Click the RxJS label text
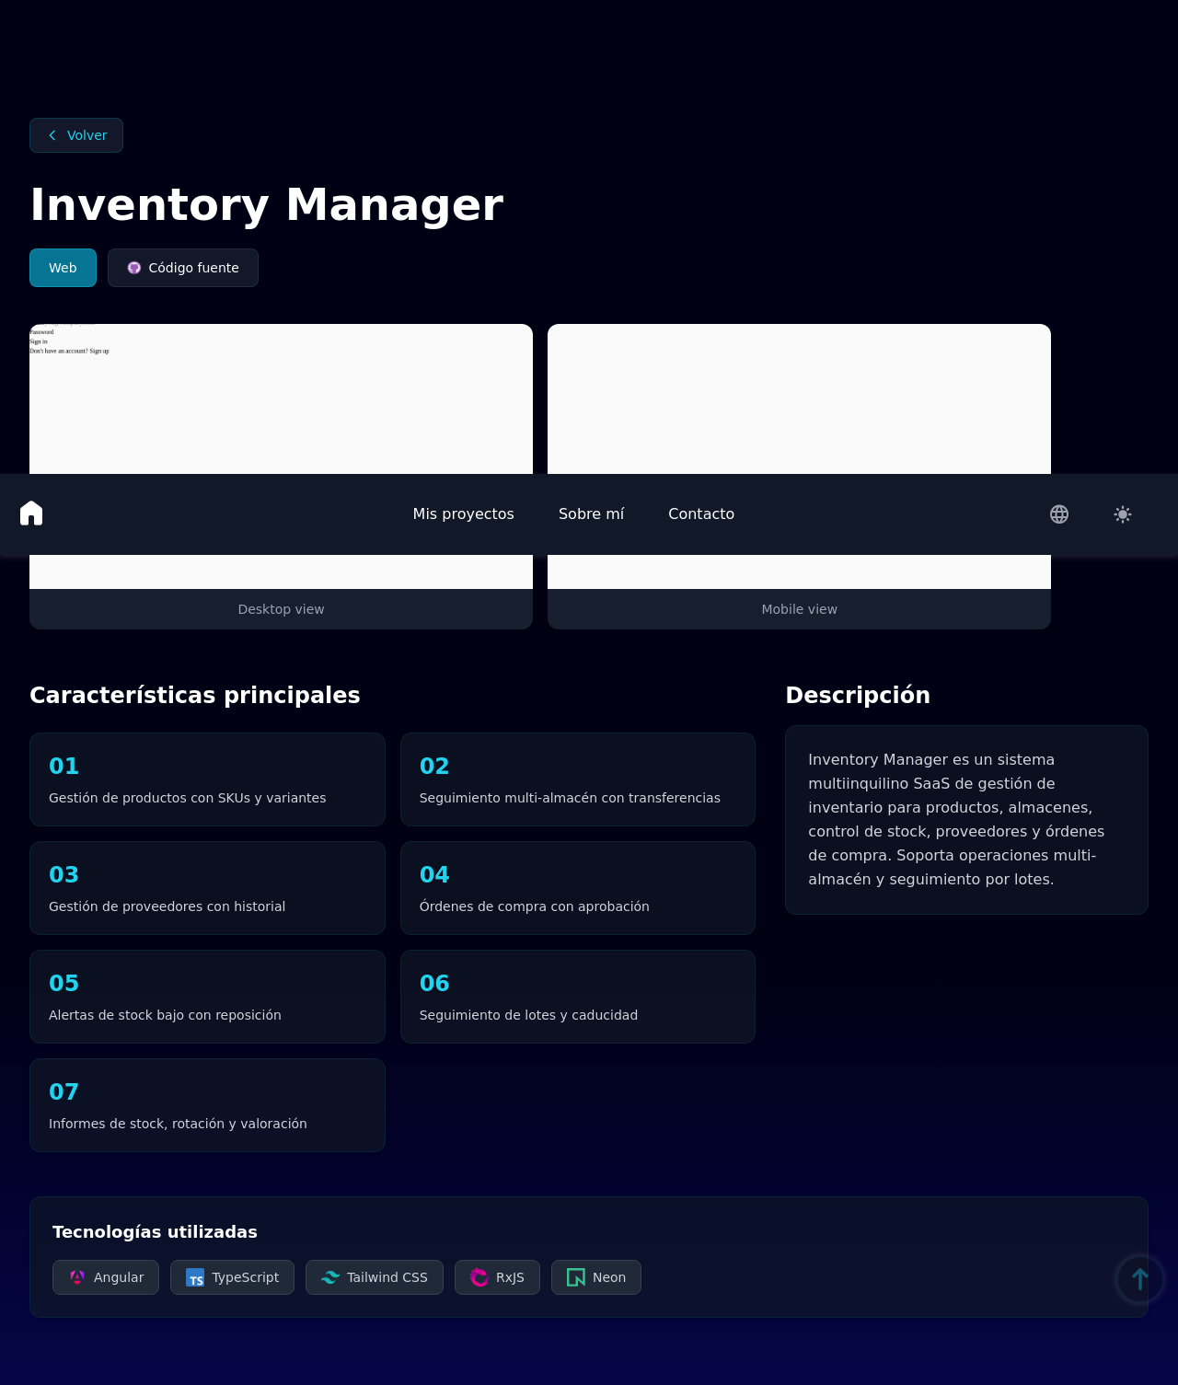Image resolution: width=1178 pixels, height=1385 pixels. pyautogui.click(x=510, y=1277)
